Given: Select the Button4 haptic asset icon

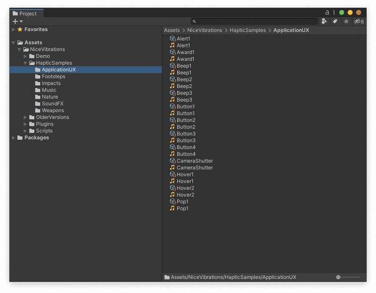Looking at the screenshot, I should pyautogui.click(x=172, y=147).
